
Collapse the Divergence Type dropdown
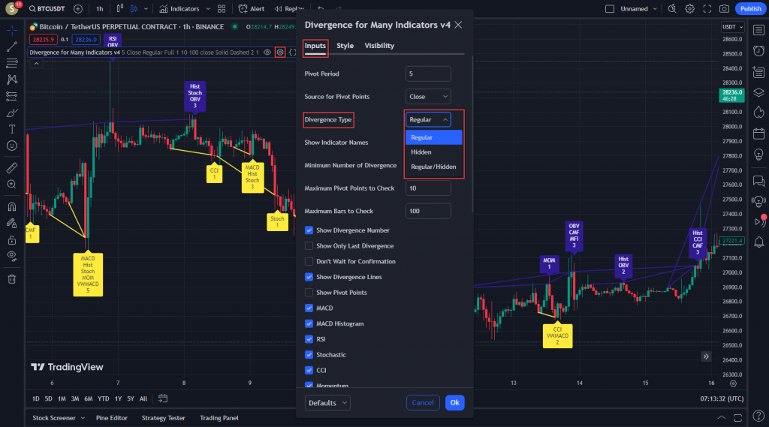428,119
